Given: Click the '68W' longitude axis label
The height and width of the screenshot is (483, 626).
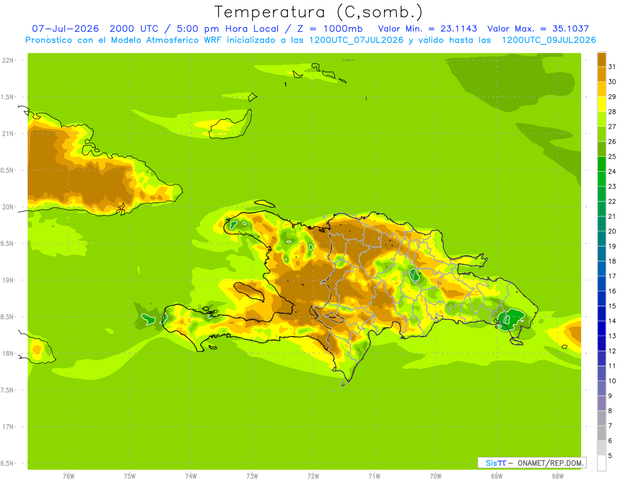Looking at the screenshot, I should point(558,476).
